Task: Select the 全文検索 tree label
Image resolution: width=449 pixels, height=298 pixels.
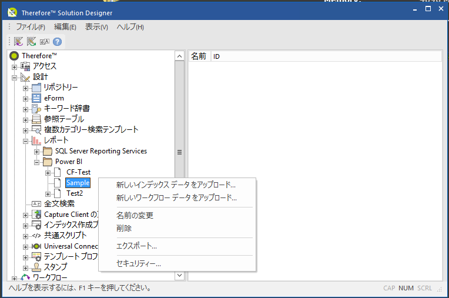Action: 59,204
